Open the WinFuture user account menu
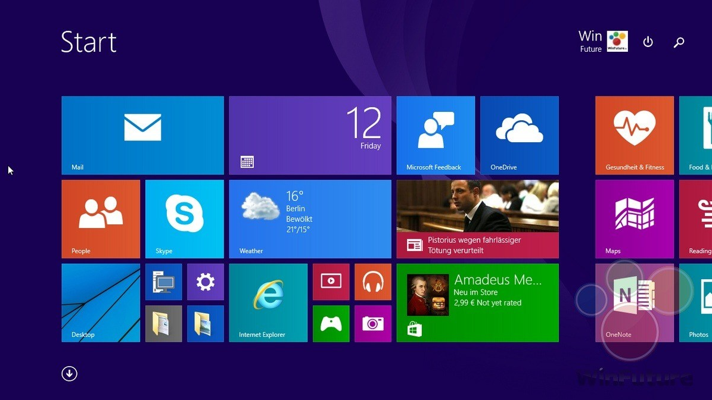 603,42
